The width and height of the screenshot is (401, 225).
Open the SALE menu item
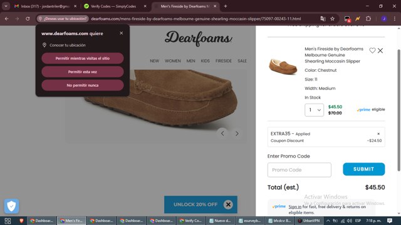(x=242, y=61)
